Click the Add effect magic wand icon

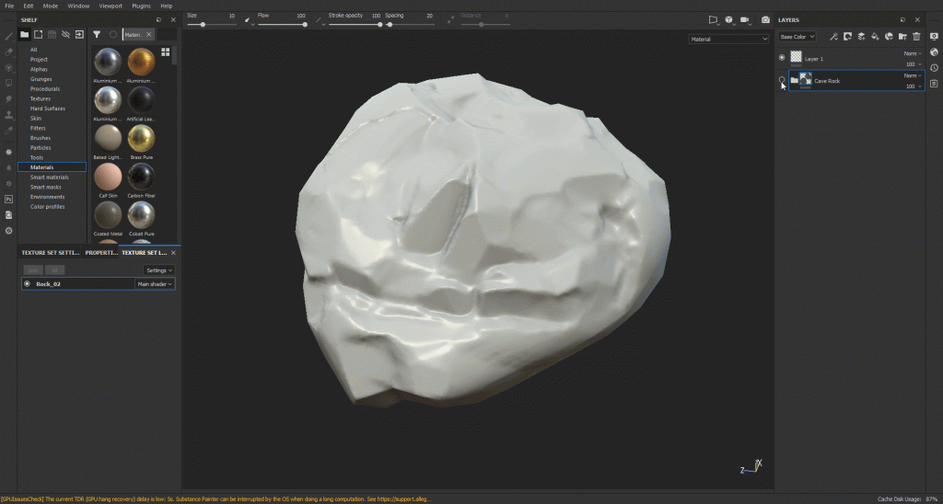(833, 37)
